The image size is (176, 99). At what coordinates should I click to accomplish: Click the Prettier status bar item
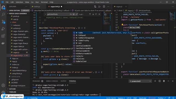pyautogui.click(x=162, y=98)
